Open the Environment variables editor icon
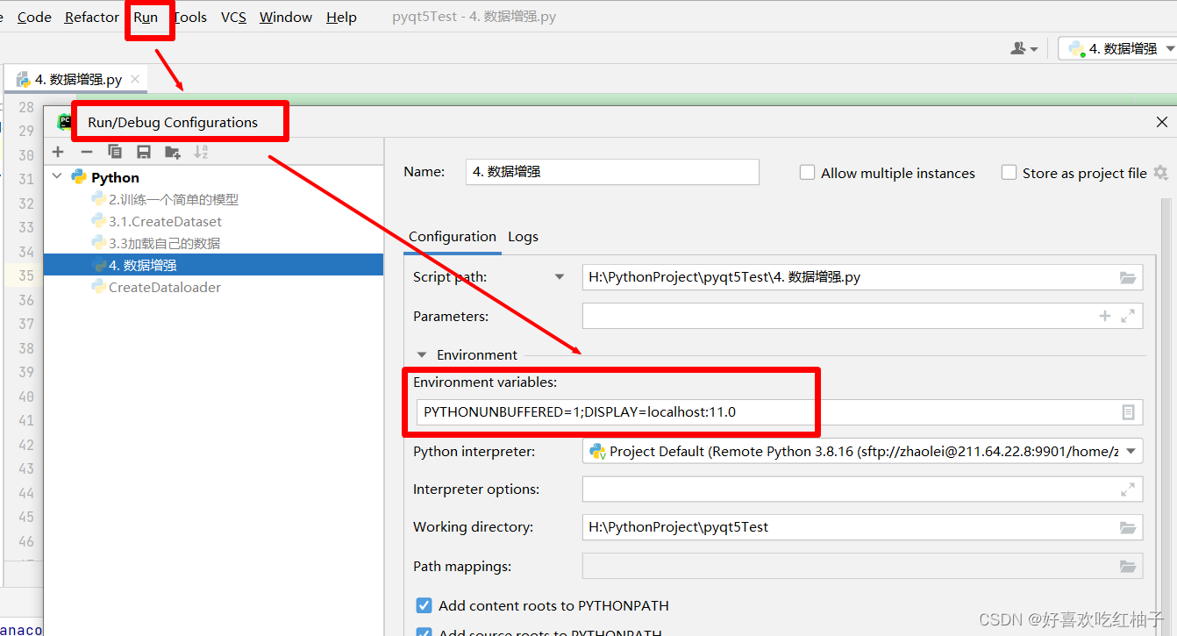The image size is (1177, 636). point(1127,411)
